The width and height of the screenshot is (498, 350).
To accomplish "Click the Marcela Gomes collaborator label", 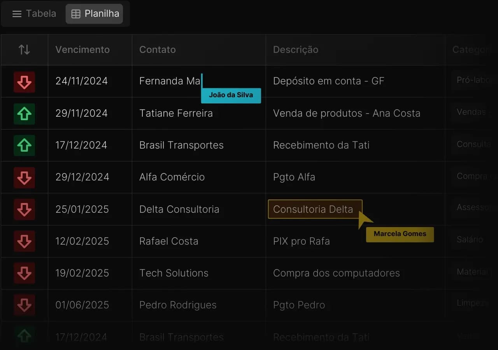I will [400, 234].
